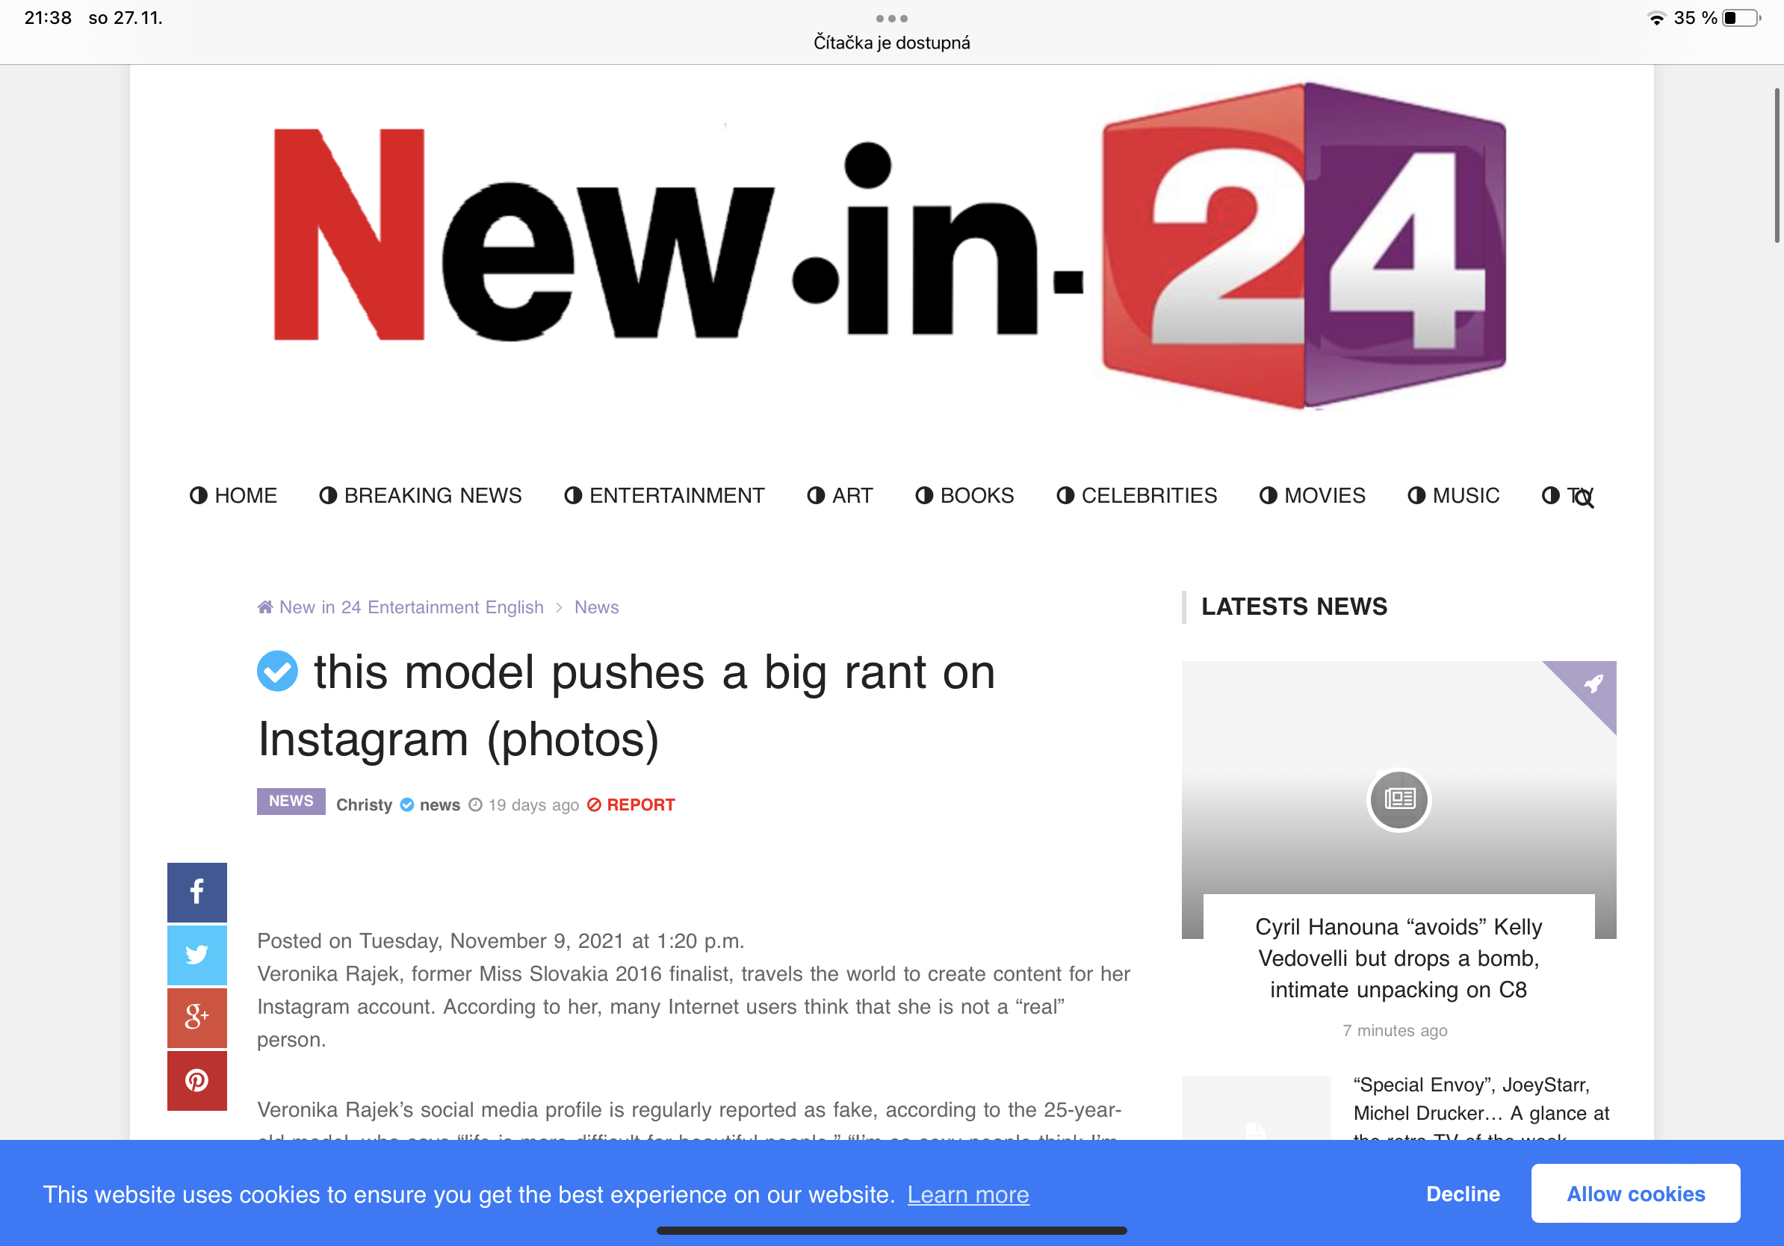Click the '19 days ago' timestamp
The height and width of the screenshot is (1246, 1784).
click(534, 805)
